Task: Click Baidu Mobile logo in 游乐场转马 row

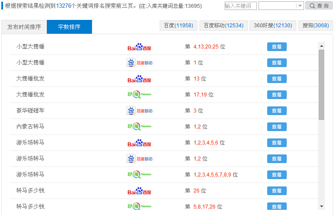Action: point(140,159)
